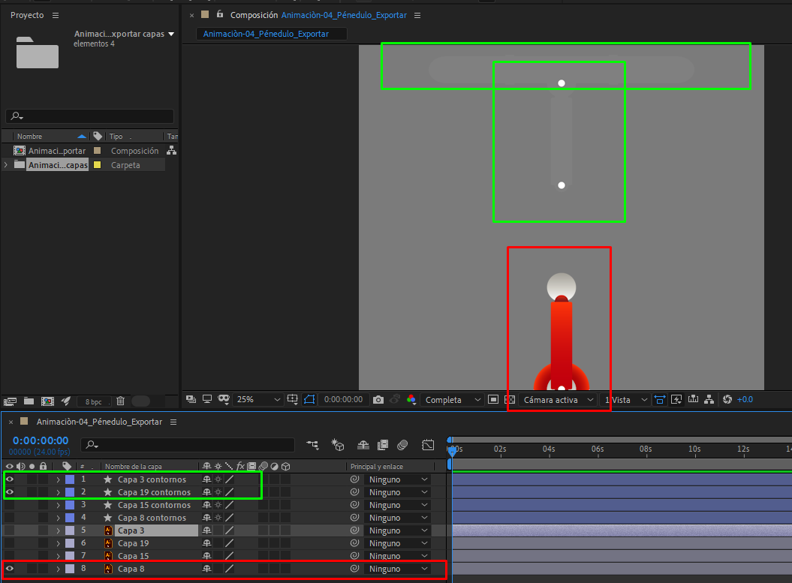
Task: Click the composition mini-flowchart icon in timeline
Action: [312, 445]
